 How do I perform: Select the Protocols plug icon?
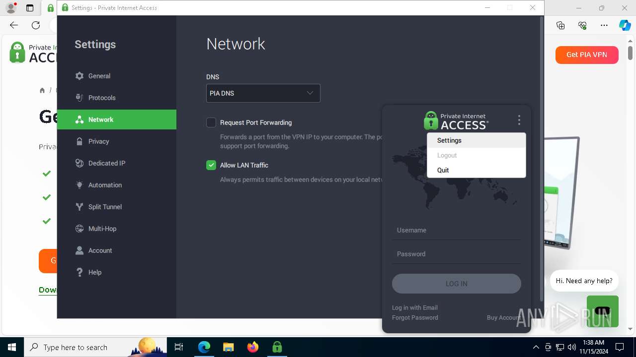[x=79, y=98]
